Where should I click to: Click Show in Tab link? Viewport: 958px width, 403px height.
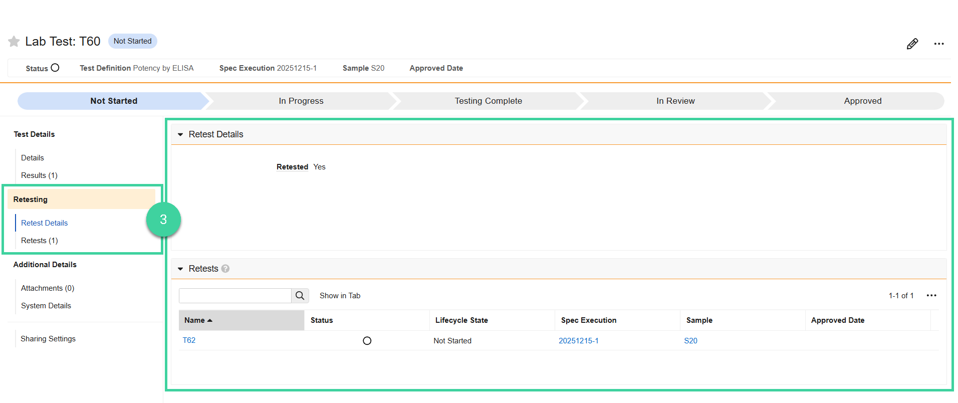(340, 296)
